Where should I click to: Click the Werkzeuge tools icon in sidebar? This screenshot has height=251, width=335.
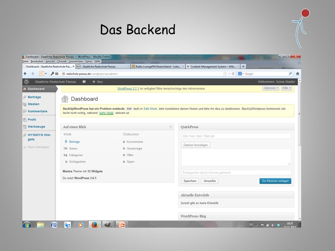click(24, 127)
